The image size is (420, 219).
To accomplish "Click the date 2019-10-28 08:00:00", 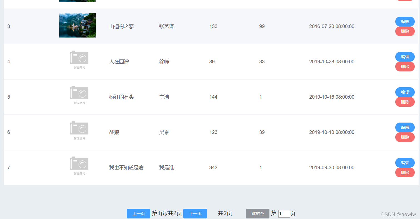I will (332, 62).
